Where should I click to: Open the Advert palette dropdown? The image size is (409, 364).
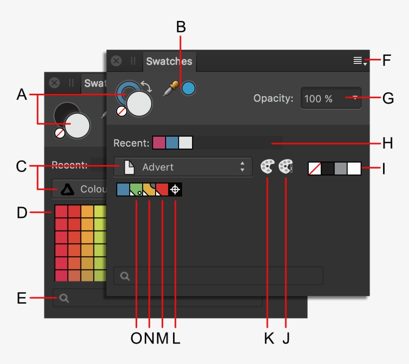point(183,167)
